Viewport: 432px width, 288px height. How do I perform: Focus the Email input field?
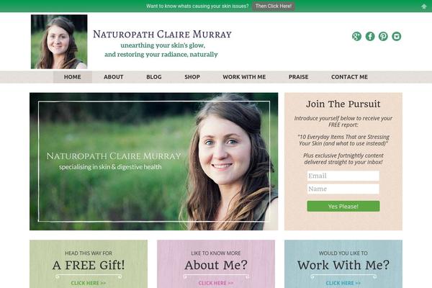coord(343,176)
